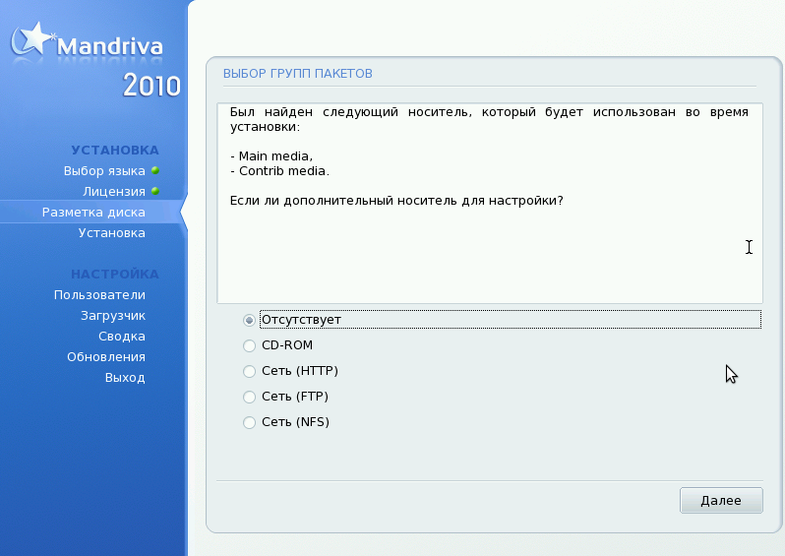Select "Обновления" step in sidebar
The width and height of the screenshot is (785, 556).
[106, 357]
